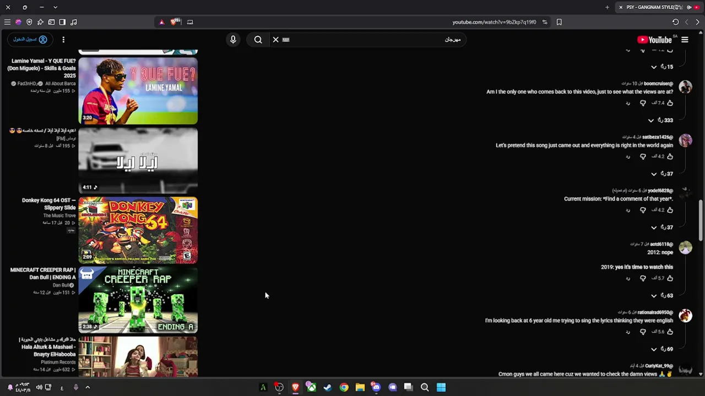Open the Minecraft Creeper Rap thumbnail

tap(138, 300)
